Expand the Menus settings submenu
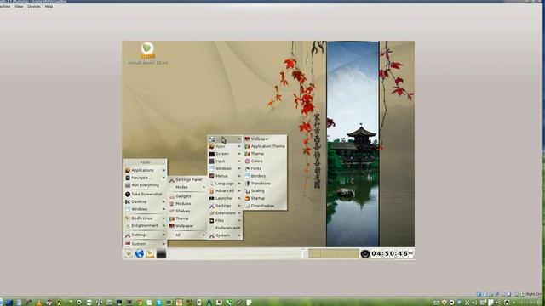The width and height of the screenshot is (545, 306). pos(225,176)
